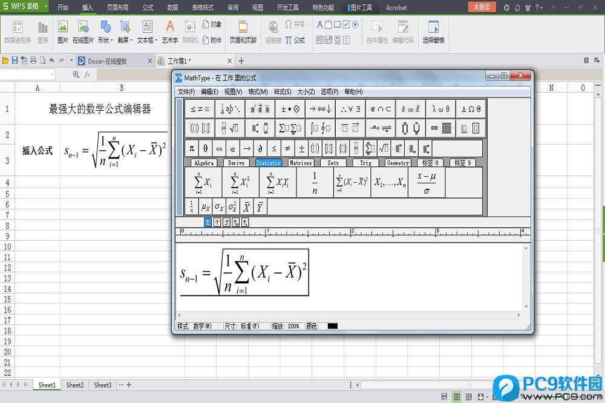Click the 图片 (Picture) insert icon
The height and width of the screenshot is (403, 605).
pyautogui.click(x=63, y=30)
